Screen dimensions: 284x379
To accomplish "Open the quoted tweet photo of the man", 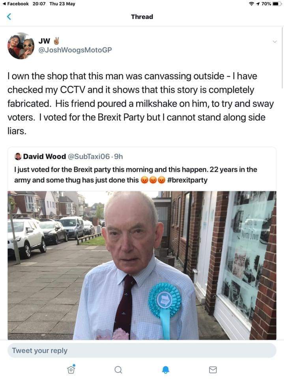I will tap(142, 265).
